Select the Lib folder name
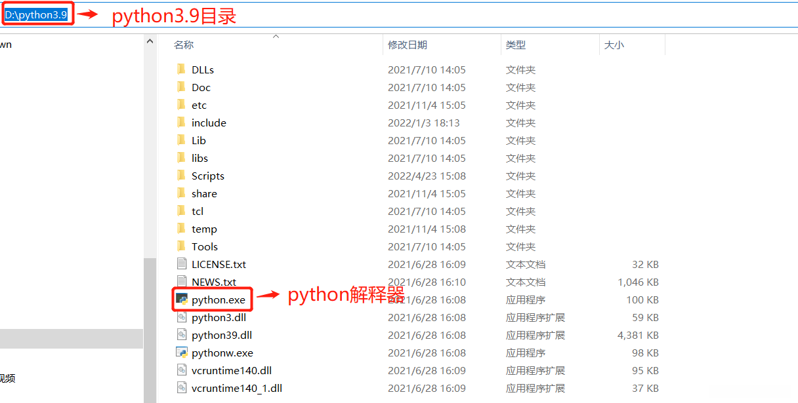The width and height of the screenshot is (798, 403). 199,140
